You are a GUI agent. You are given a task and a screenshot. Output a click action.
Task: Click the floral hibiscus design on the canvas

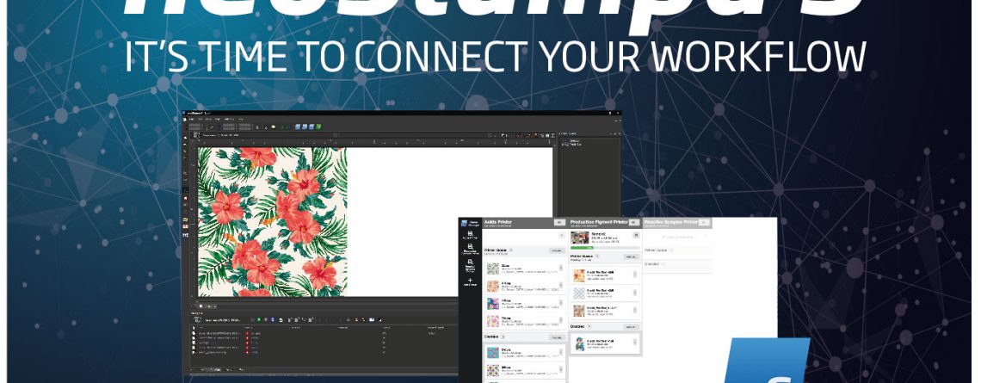(x=273, y=221)
